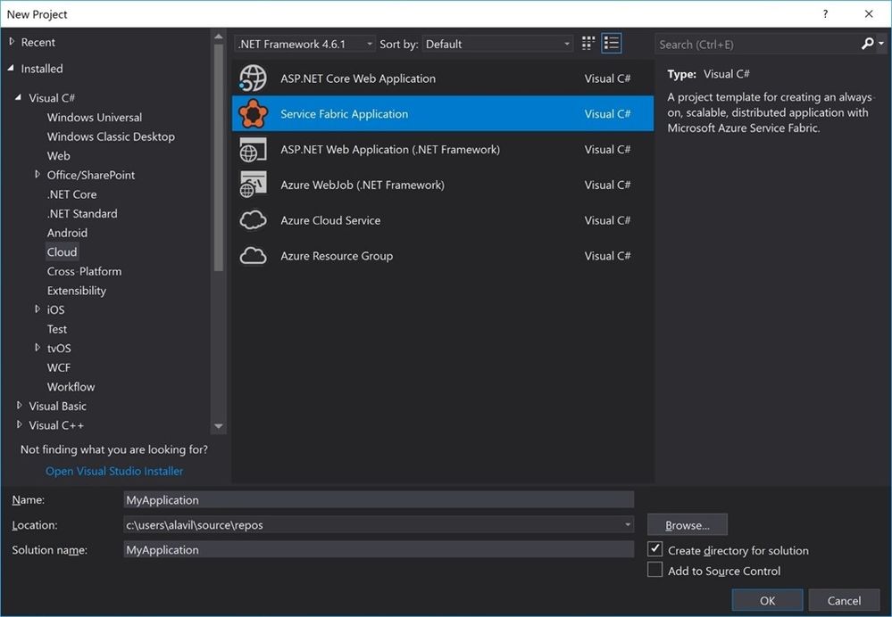Screen dimensions: 892x617
Task: Select the .NET Standard category
Action: click(x=82, y=214)
